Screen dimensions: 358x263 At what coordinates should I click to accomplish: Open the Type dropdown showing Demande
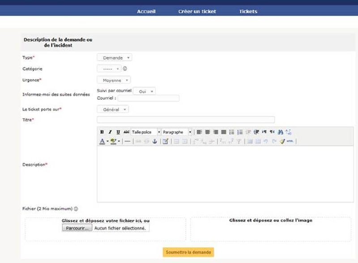(115, 58)
